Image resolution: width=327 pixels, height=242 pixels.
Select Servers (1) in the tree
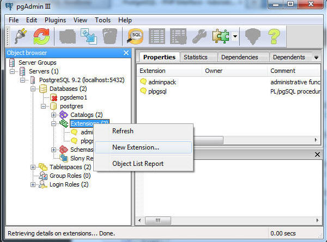[44, 71]
